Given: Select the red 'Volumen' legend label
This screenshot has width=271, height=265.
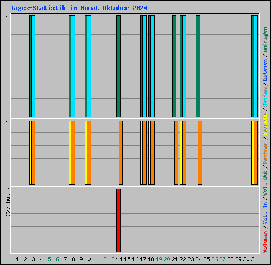Looking at the screenshot, I should point(265,242).
